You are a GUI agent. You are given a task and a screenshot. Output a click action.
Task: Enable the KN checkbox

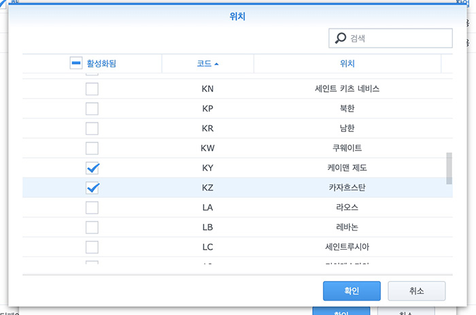[x=92, y=88]
